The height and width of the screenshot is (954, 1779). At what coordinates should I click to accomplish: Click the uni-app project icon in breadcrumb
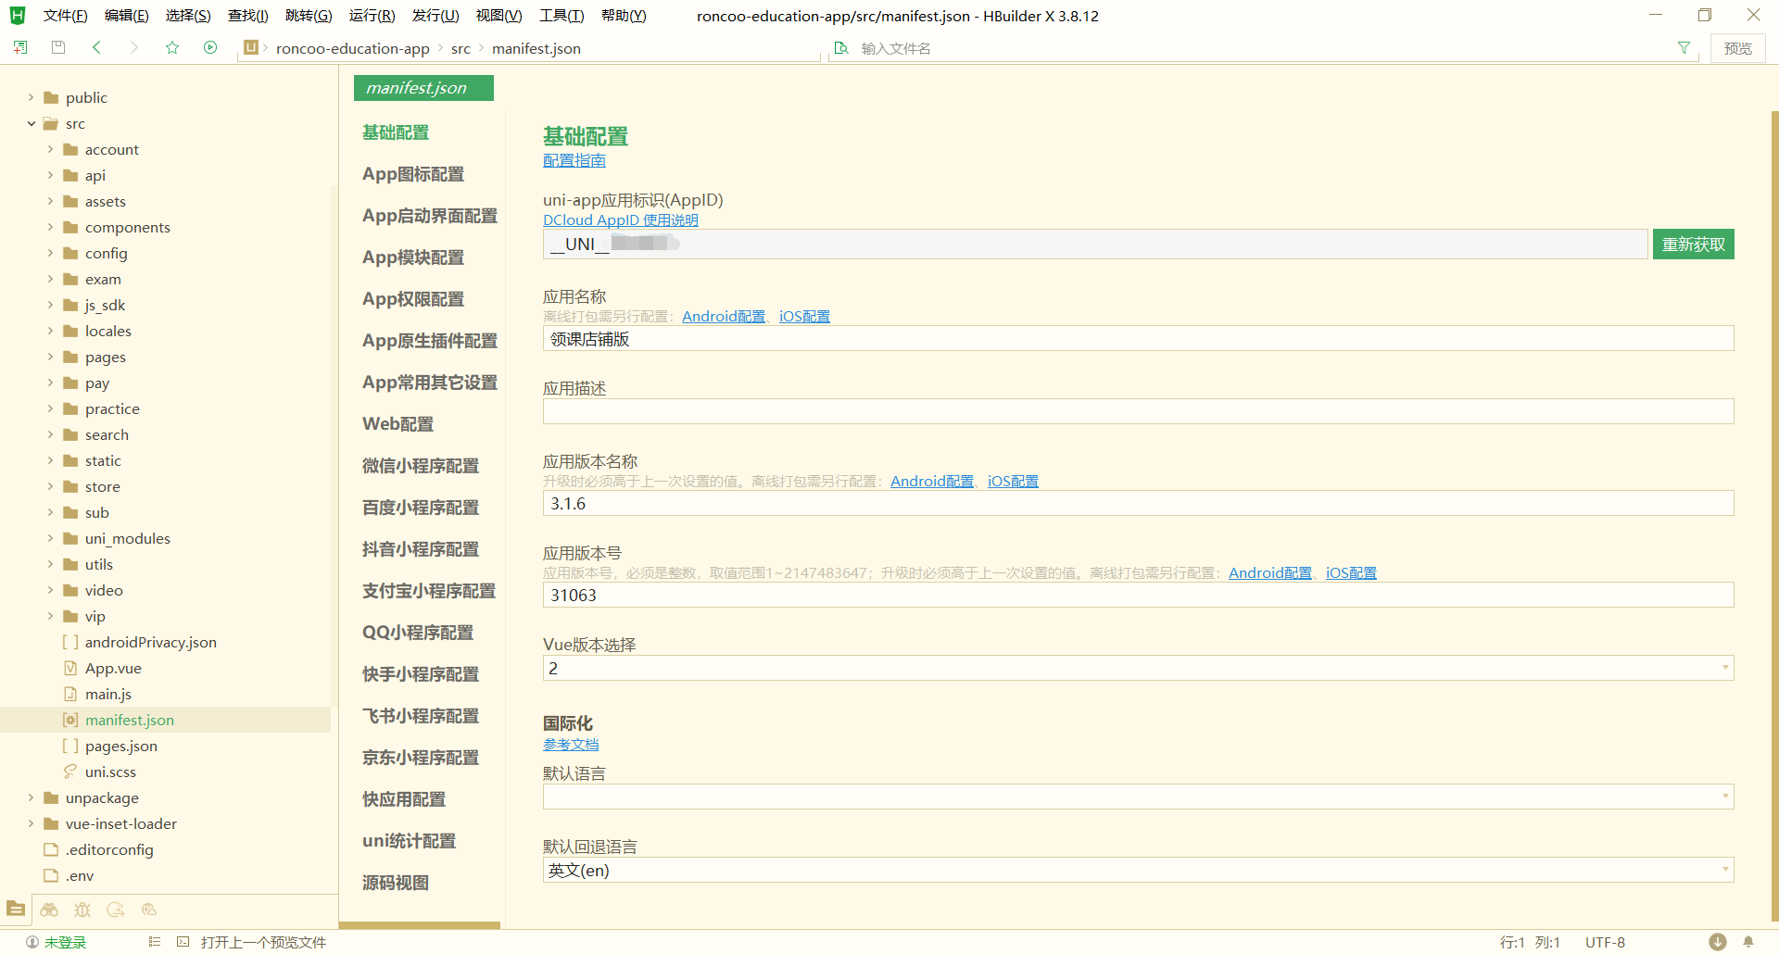pyautogui.click(x=250, y=47)
